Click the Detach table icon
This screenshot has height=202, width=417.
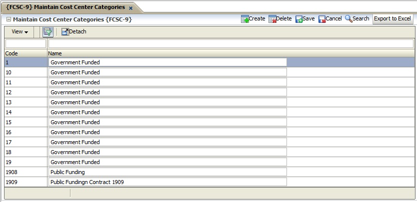[65, 32]
